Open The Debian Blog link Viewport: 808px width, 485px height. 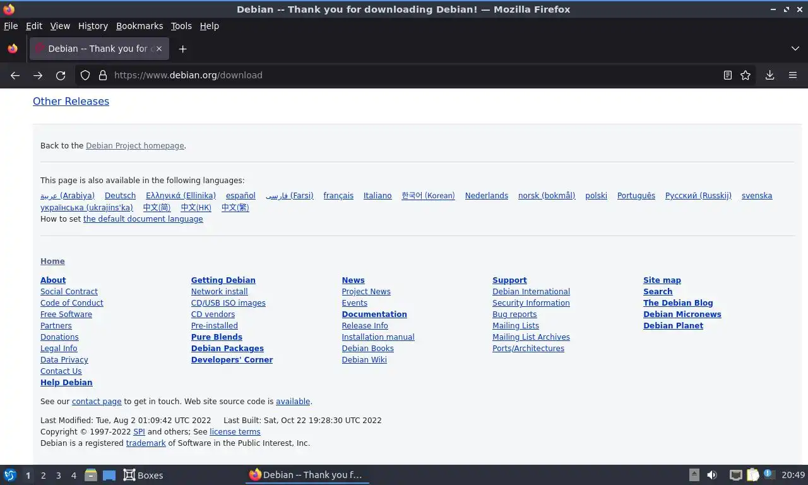[678, 303]
